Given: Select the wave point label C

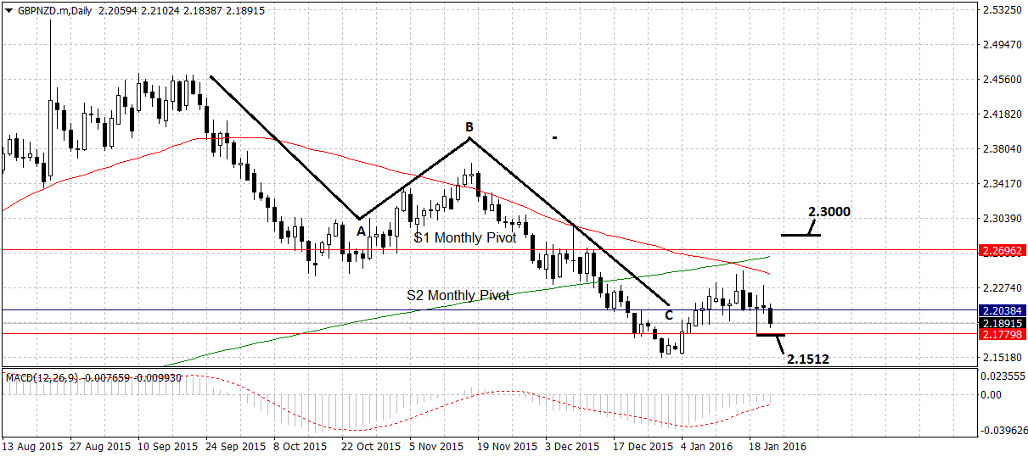Looking at the screenshot, I should [x=668, y=315].
